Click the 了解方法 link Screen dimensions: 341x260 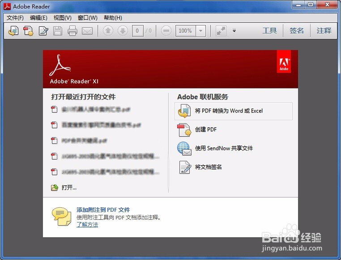pyautogui.click(x=87, y=225)
